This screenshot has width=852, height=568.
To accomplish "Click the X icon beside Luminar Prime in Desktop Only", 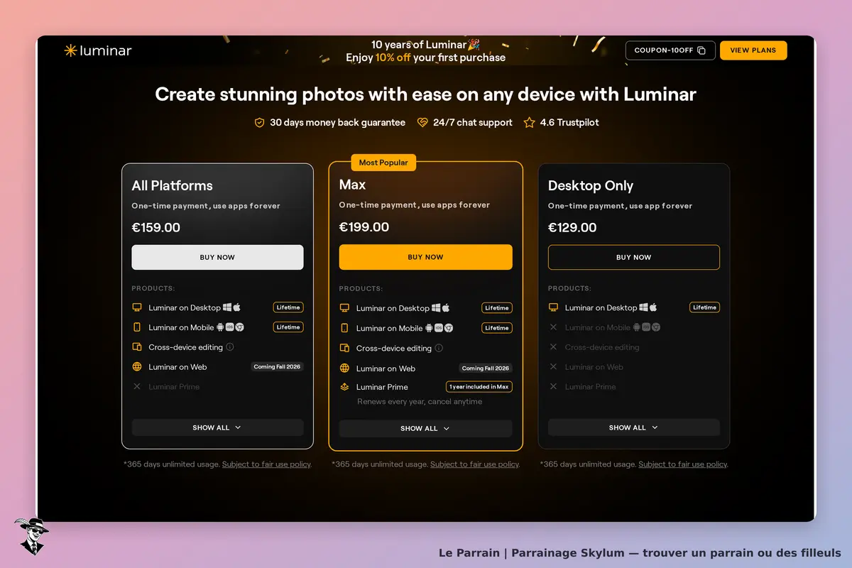I will [x=553, y=386].
